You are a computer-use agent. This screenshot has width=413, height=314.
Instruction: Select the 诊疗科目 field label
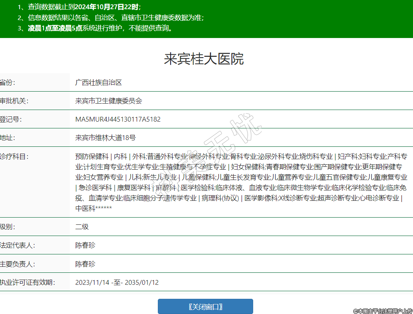click(14, 156)
